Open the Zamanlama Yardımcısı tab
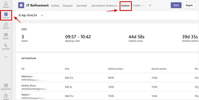Screen dimensions: 199x100 (104, 6)
